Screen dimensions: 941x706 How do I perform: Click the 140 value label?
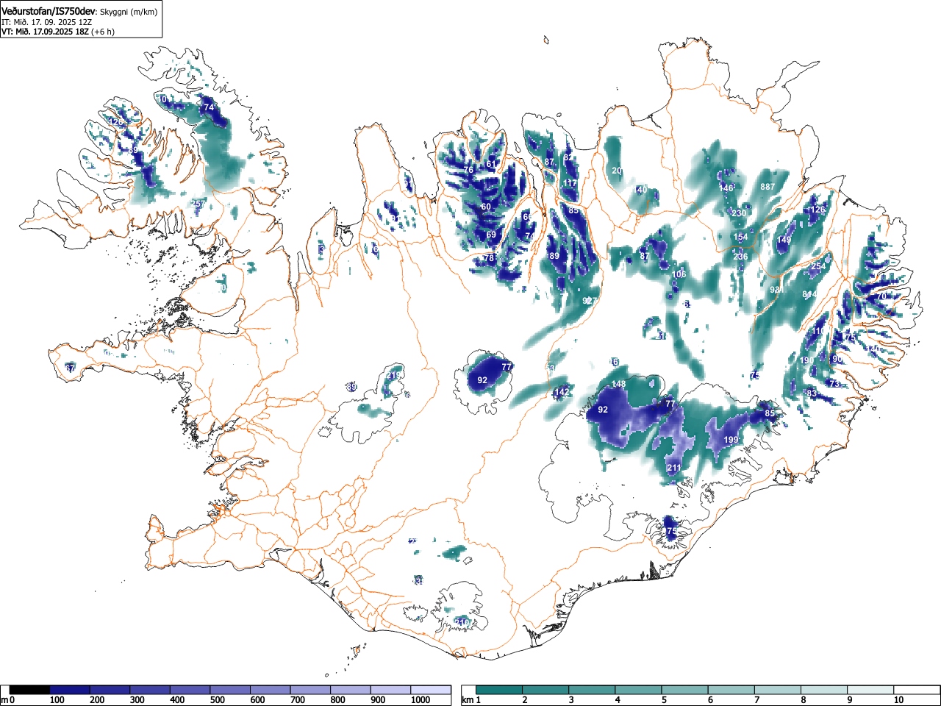[640, 190]
